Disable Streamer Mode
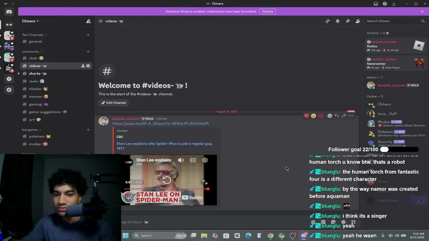The width and height of the screenshot is (429, 241). click(x=267, y=11)
